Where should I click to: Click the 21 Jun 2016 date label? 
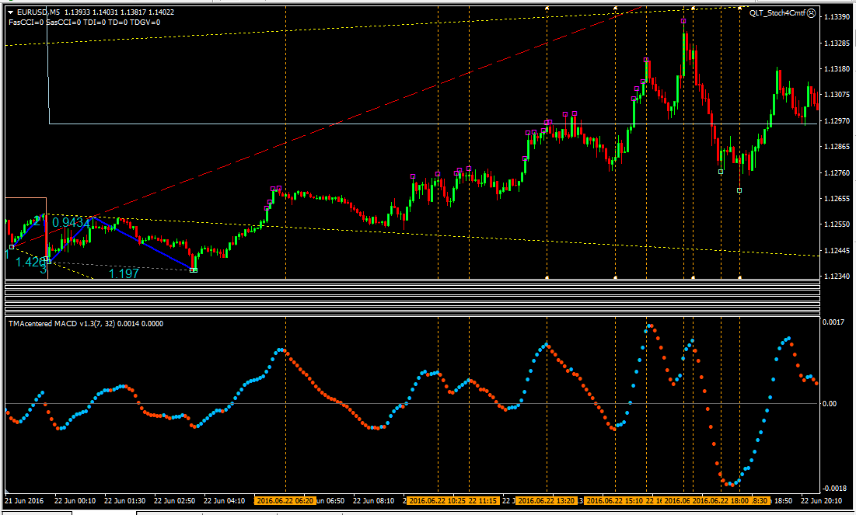[x=24, y=500]
